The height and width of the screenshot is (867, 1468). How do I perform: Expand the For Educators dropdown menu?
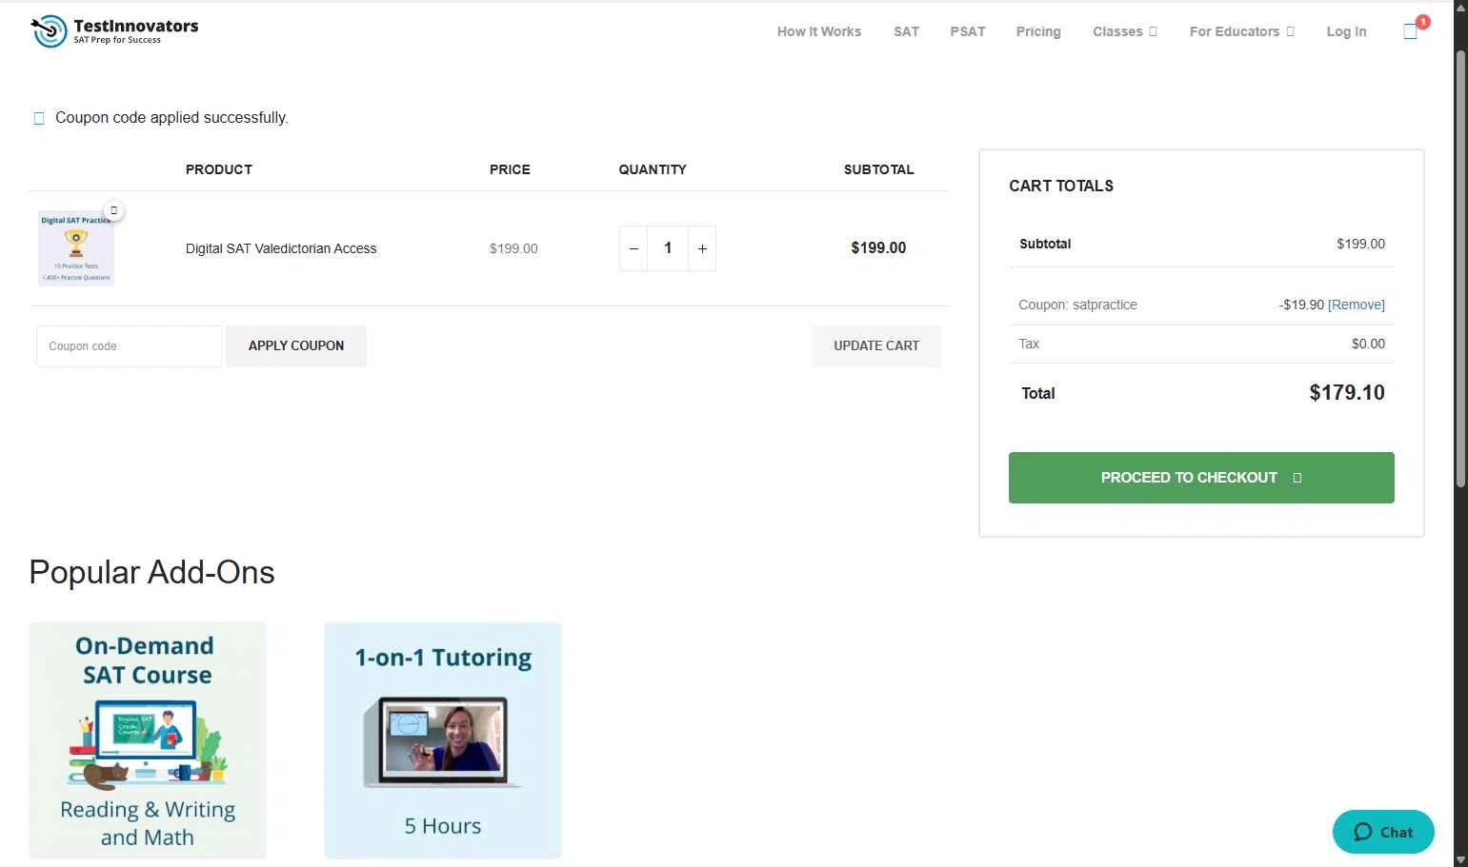pos(1242,31)
